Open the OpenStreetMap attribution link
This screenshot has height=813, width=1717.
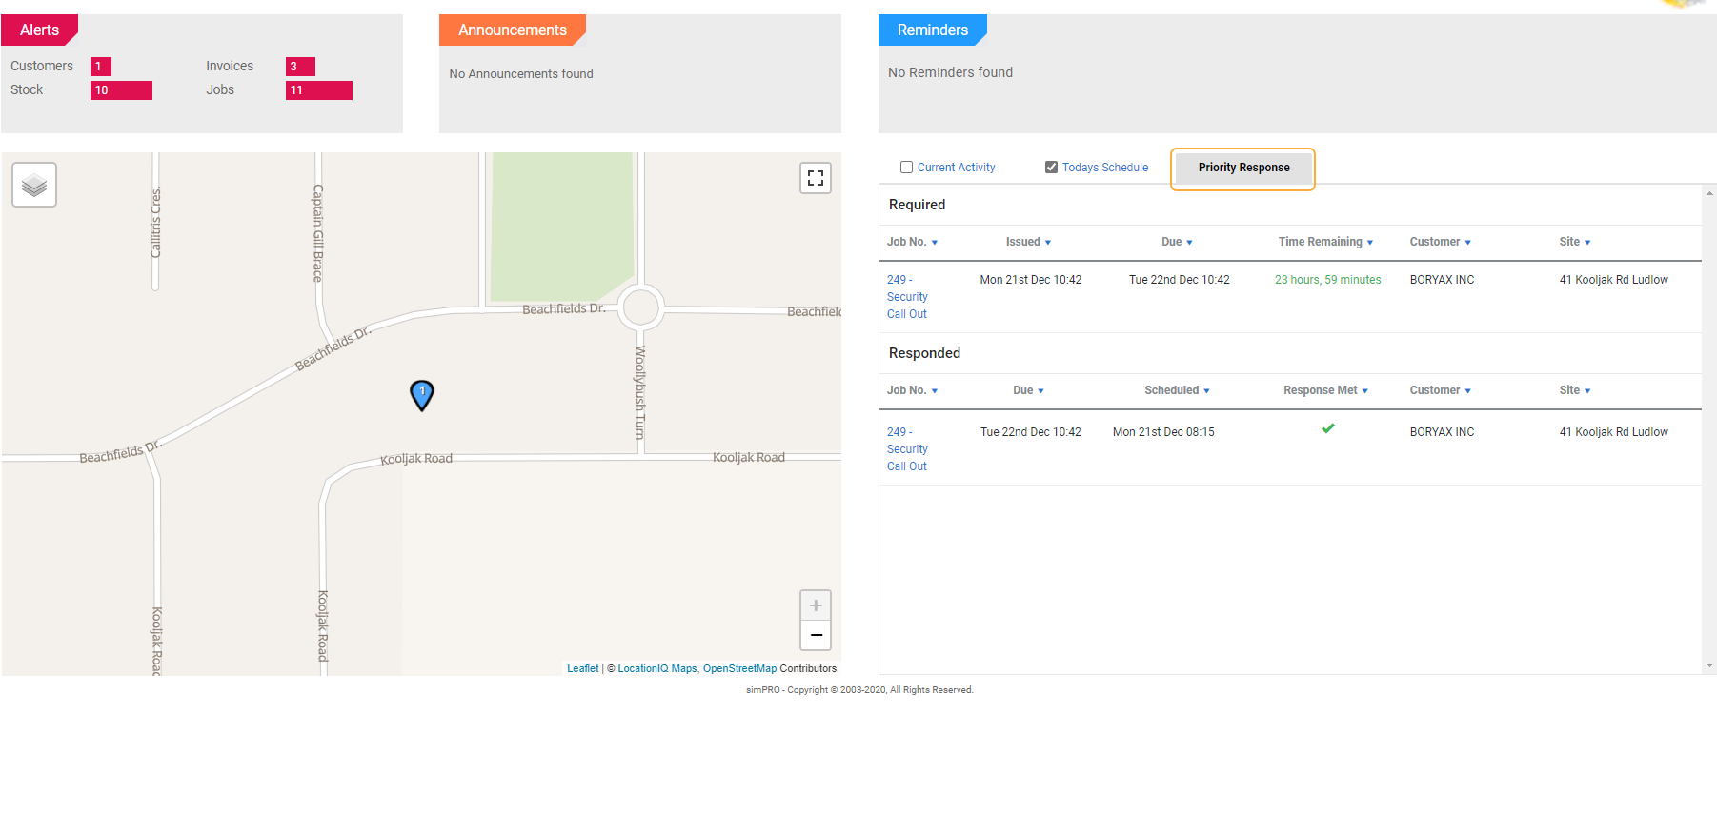click(739, 668)
